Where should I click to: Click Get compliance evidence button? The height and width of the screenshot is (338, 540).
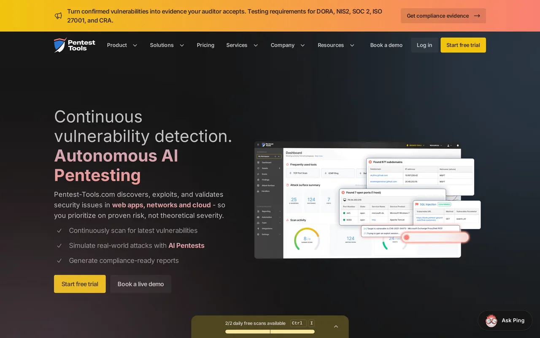pyautogui.click(x=443, y=16)
